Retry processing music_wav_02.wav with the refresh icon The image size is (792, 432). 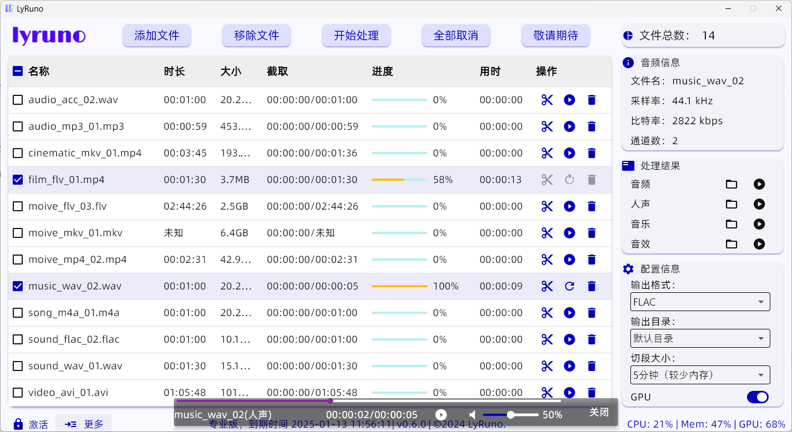point(569,286)
